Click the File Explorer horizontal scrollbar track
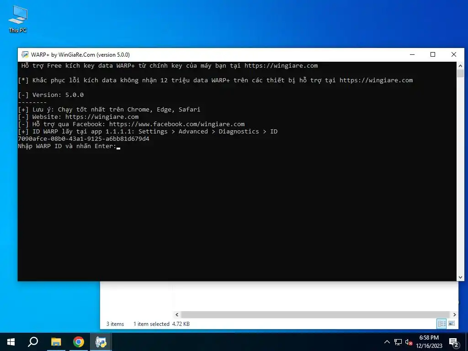The image size is (468, 351). coord(315,314)
